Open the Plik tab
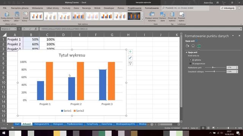The image size is (243, 136). tap(5, 8)
